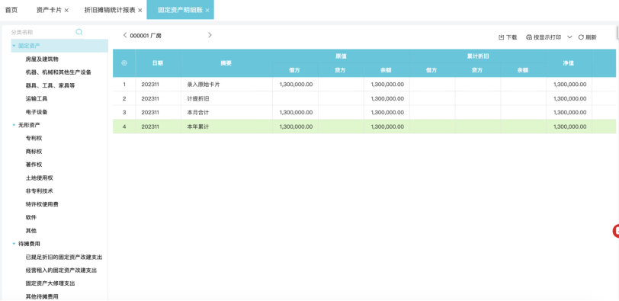The width and height of the screenshot is (619, 301).
Task: Switch to the 折旧摊销统计报表 tab
Action: point(110,10)
